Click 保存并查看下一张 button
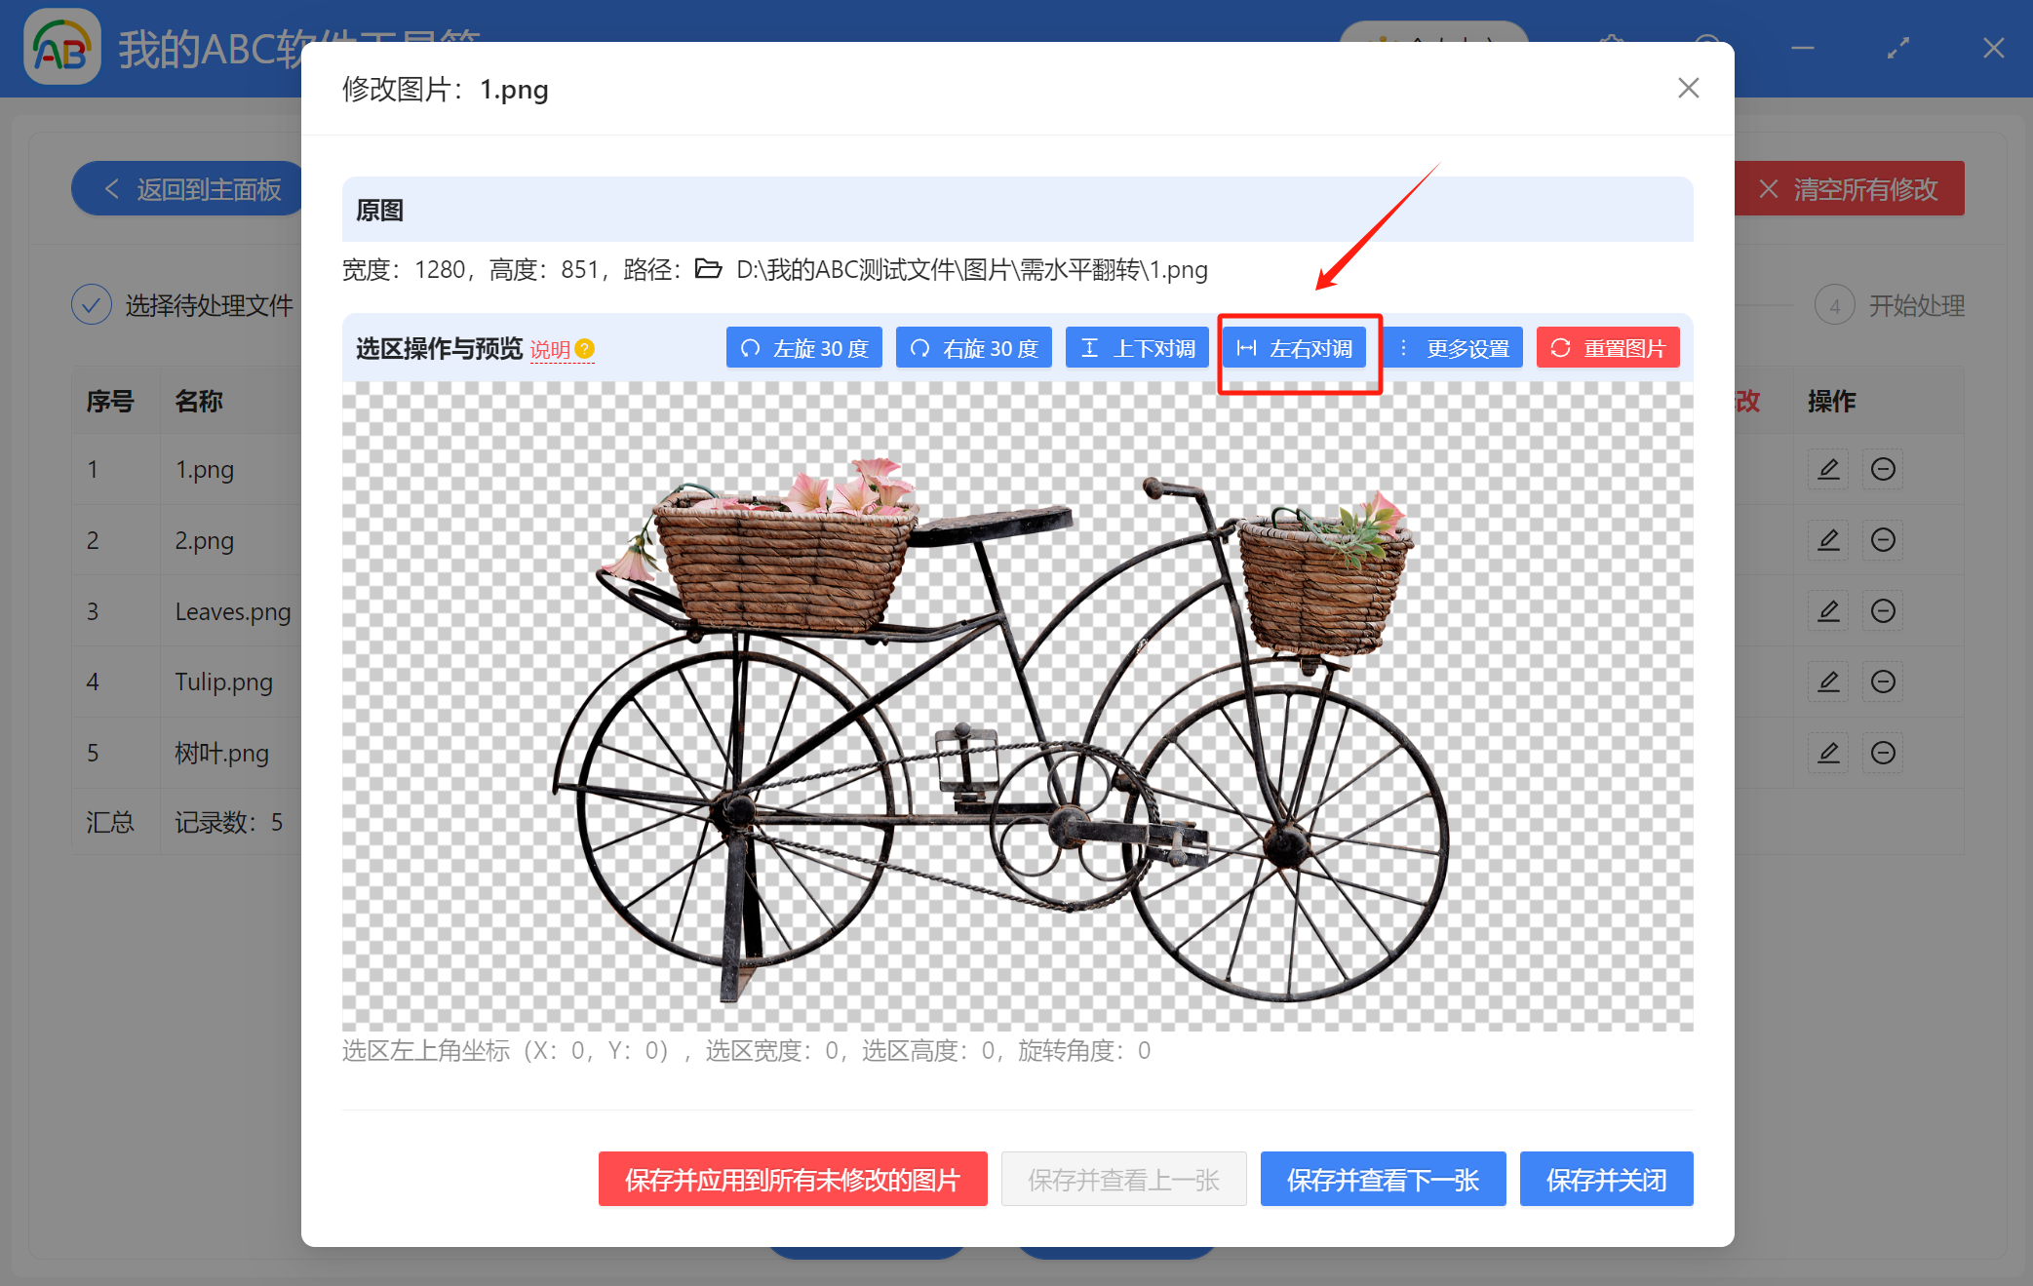Viewport: 2033px width, 1286px height. pyautogui.click(x=1382, y=1180)
